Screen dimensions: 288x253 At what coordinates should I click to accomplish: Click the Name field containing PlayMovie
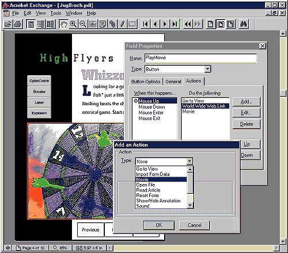pyautogui.click(x=200, y=58)
